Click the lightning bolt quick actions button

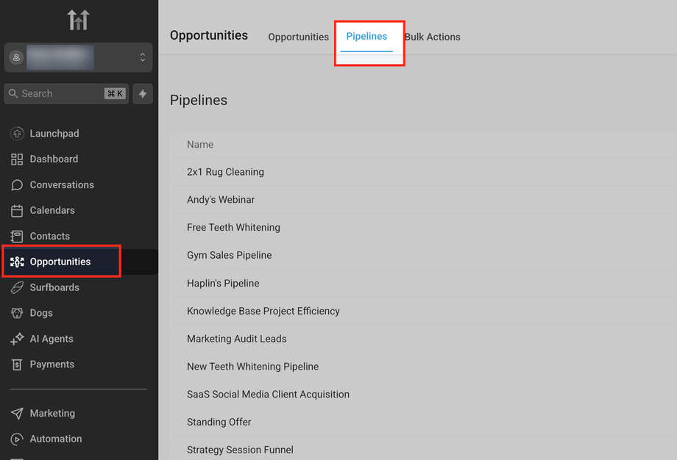(x=143, y=94)
